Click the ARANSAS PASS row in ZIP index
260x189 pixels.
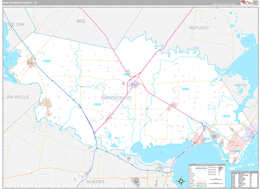pyautogui.click(x=242, y=175)
